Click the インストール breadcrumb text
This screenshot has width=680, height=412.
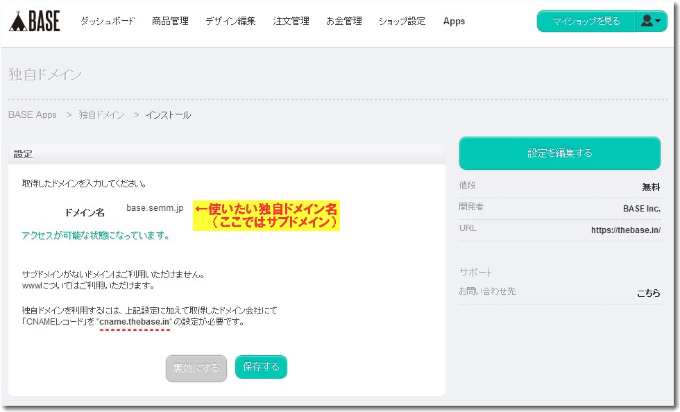pyautogui.click(x=168, y=115)
